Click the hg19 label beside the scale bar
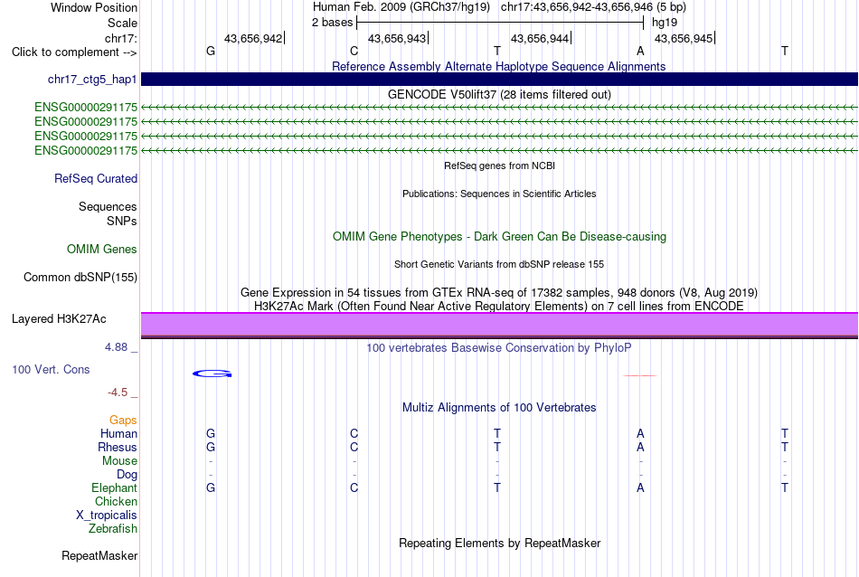This screenshot has width=859, height=577. click(665, 23)
